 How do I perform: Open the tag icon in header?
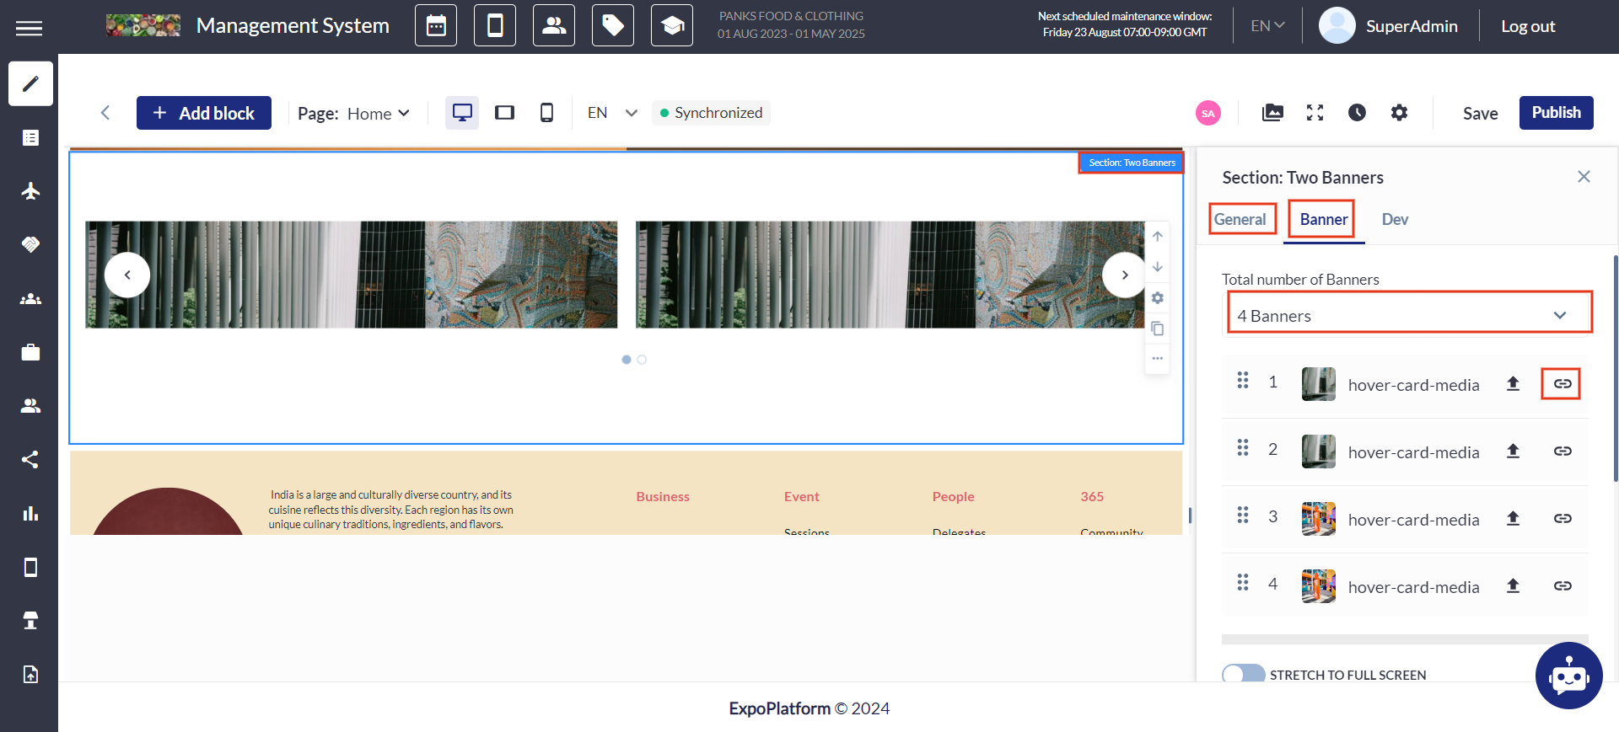click(613, 25)
